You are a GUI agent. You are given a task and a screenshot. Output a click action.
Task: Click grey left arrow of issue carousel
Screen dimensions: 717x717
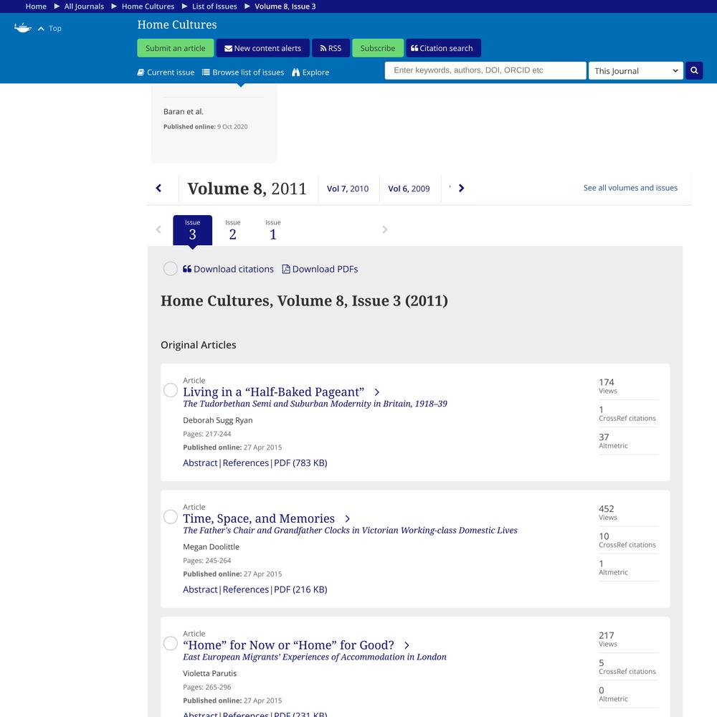click(x=158, y=229)
